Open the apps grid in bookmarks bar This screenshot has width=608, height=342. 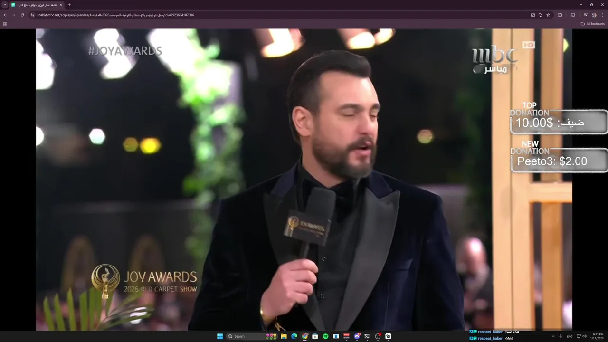(5, 24)
